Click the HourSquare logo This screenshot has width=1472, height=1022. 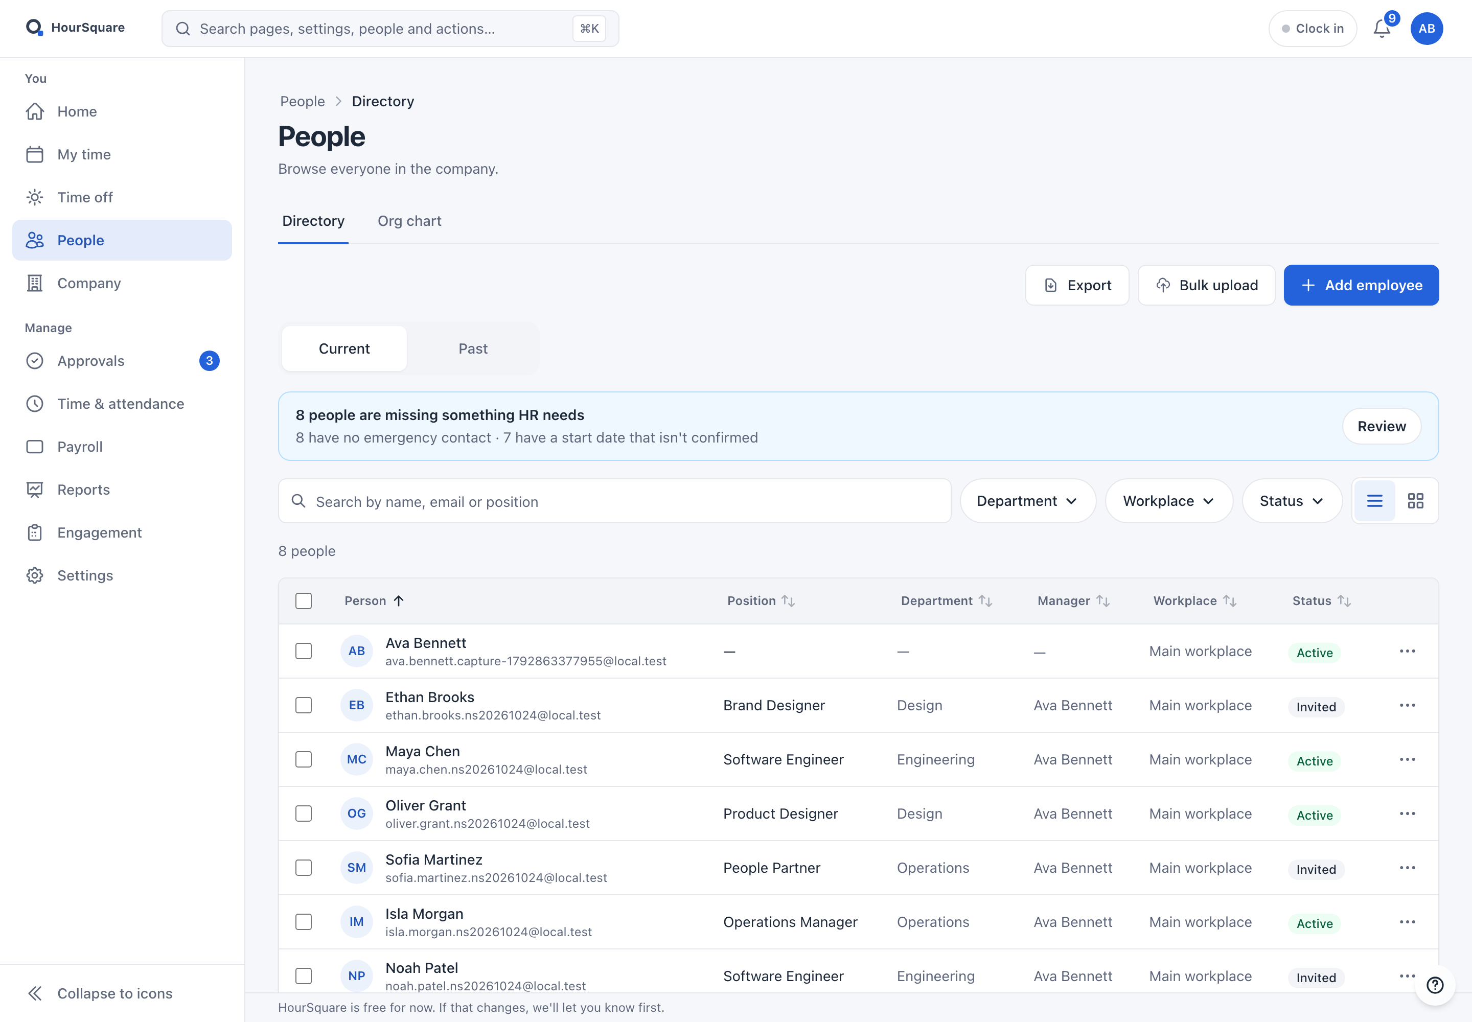75,28
